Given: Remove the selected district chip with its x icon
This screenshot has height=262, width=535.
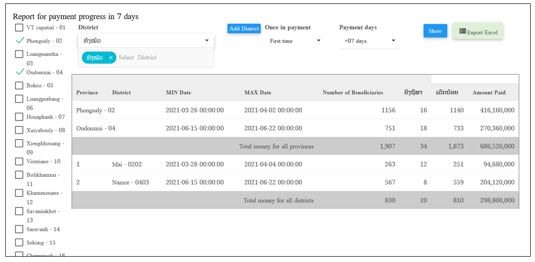Looking at the screenshot, I should click(x=111, y=57).
